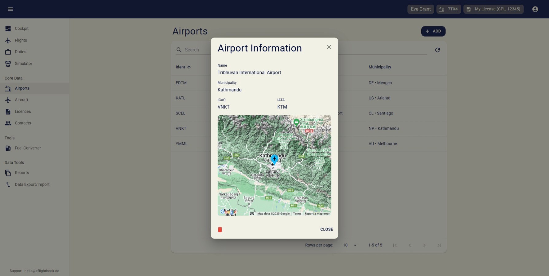Click the Flights airplane icon in sidebar

pyautogui.click(x=8, y=40)
